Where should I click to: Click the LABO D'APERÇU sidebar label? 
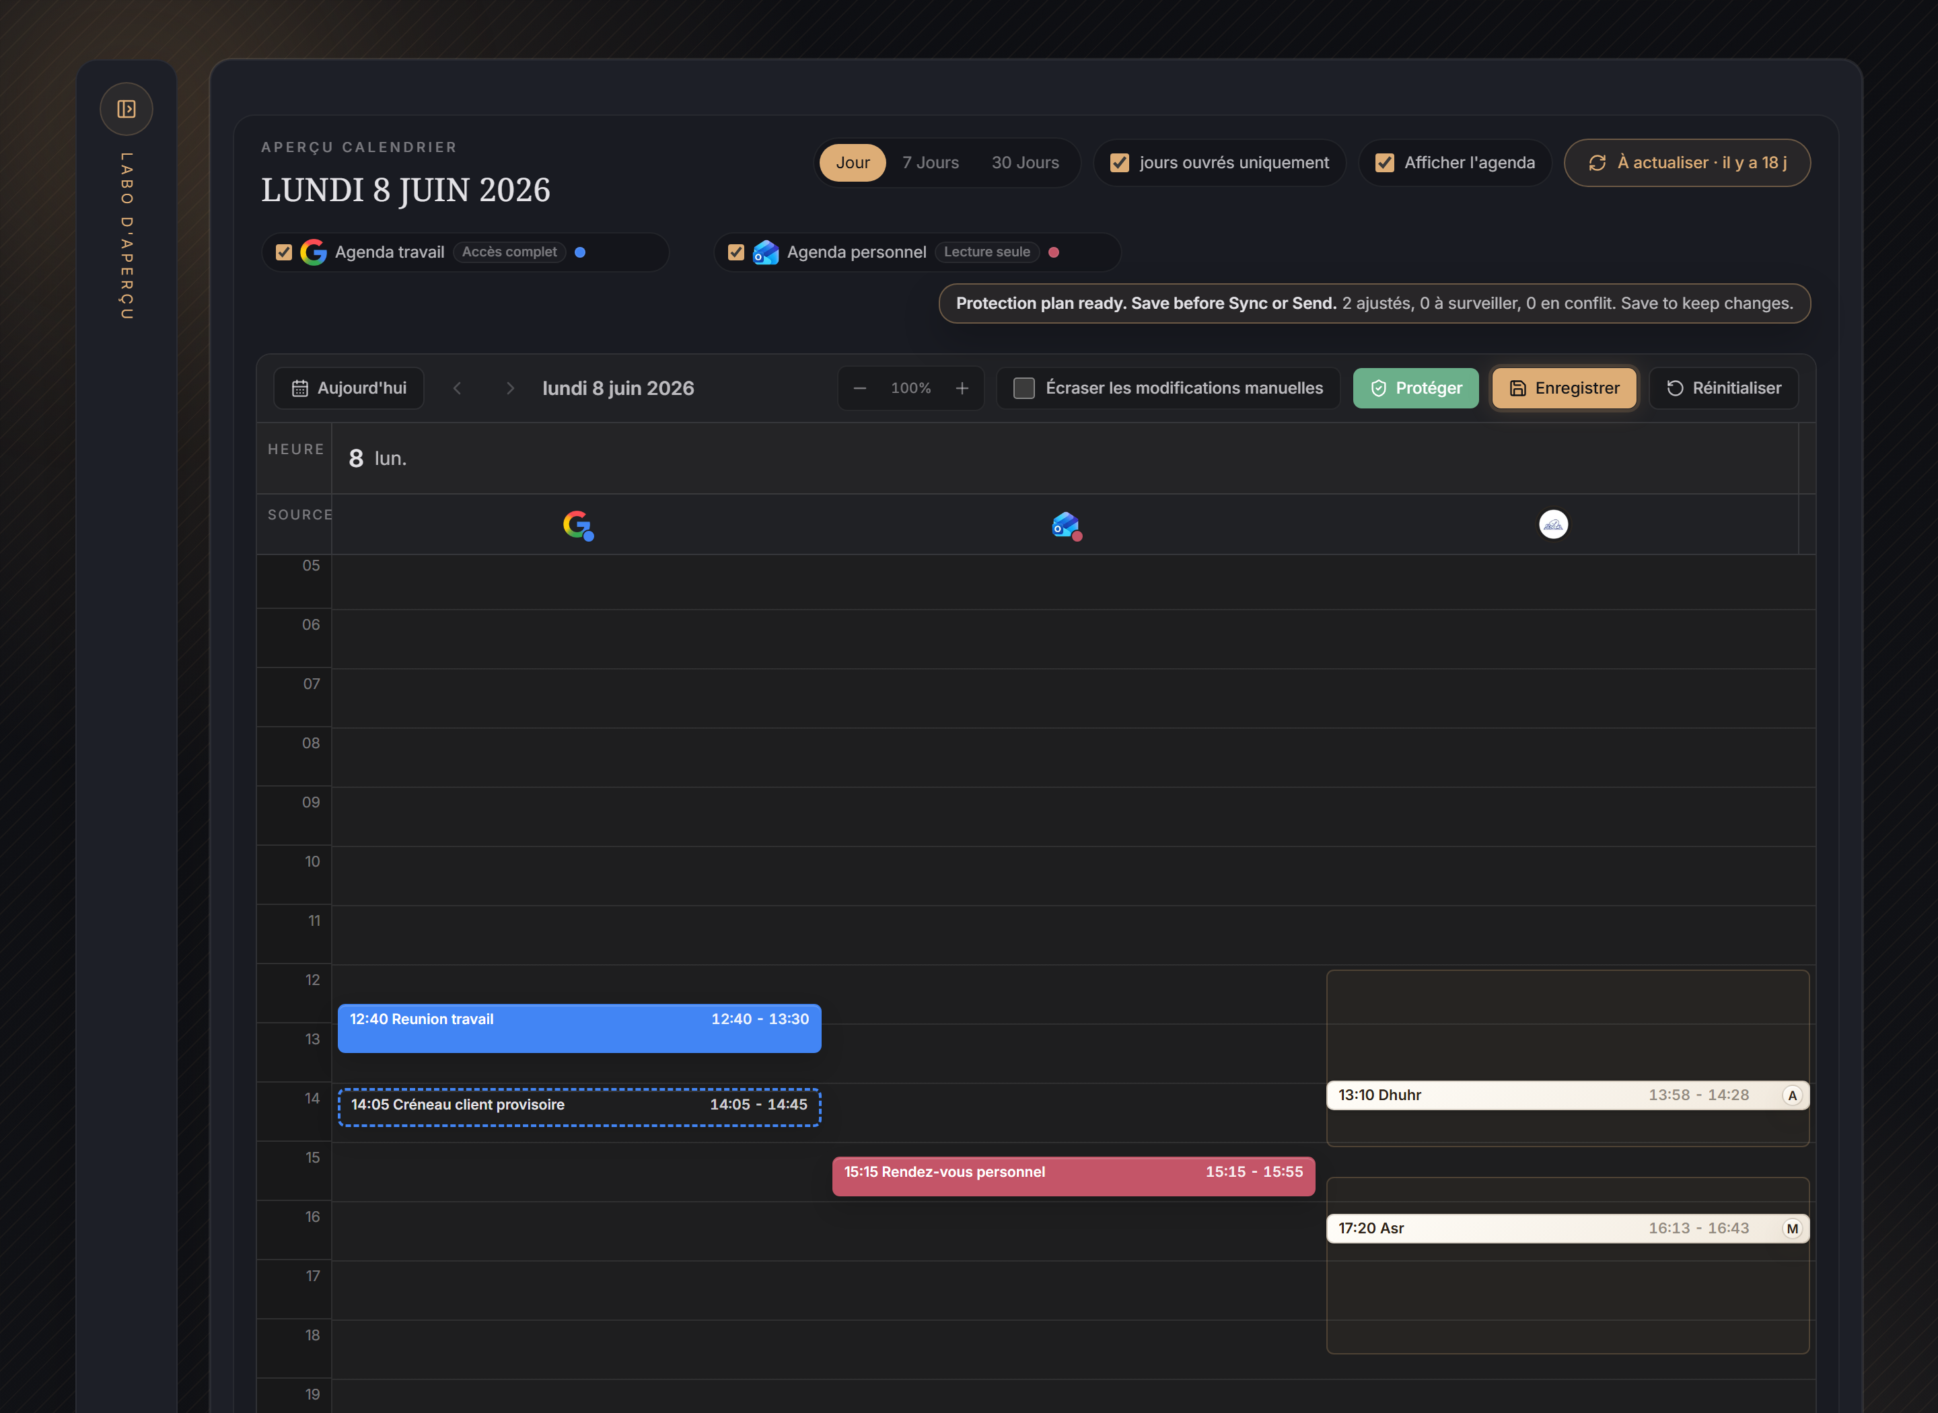[x=127, y=236]
